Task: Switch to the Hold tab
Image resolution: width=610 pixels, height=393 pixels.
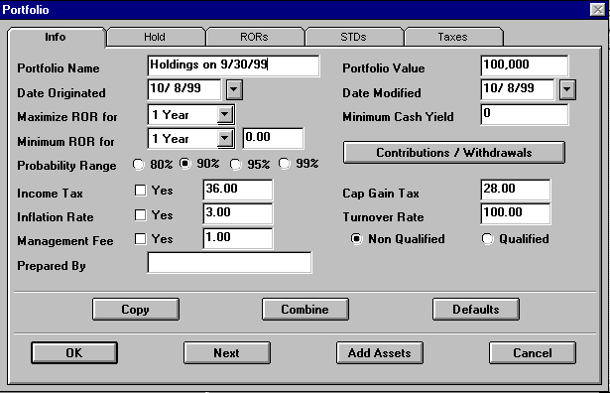Action: pyautogui.click(x=156, y=37)
